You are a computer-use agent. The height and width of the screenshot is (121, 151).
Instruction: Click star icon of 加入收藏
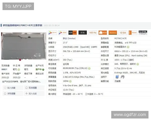(5, 88)
